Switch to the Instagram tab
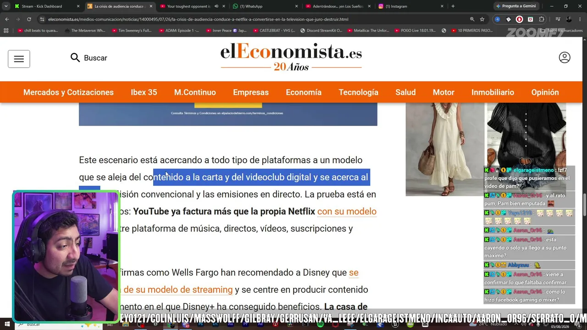This screenshot has width=587, height=330. coord(410,6)
